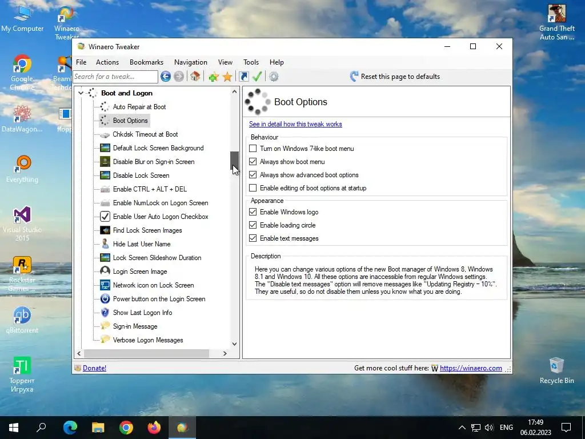Toggle Enable loading circle checkbox

click(x=253, y=225)
